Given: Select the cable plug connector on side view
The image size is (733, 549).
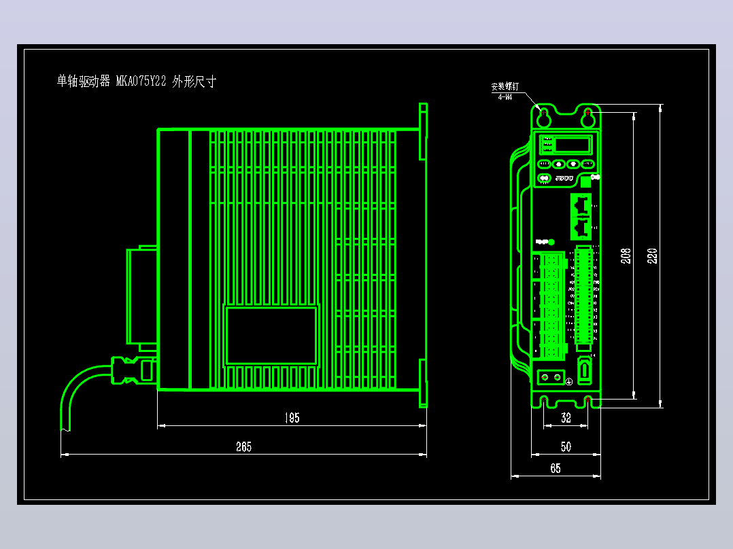Looking at the screenshot, I should point(133,370).
